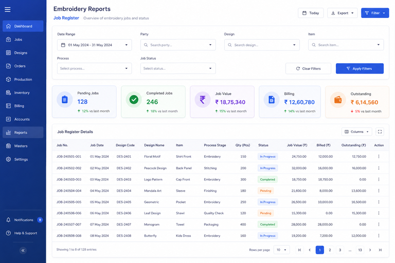Screen dimensions: 395x263
Task: Collapse the sidebar with double-chevron icon
Action: [23, 251]
